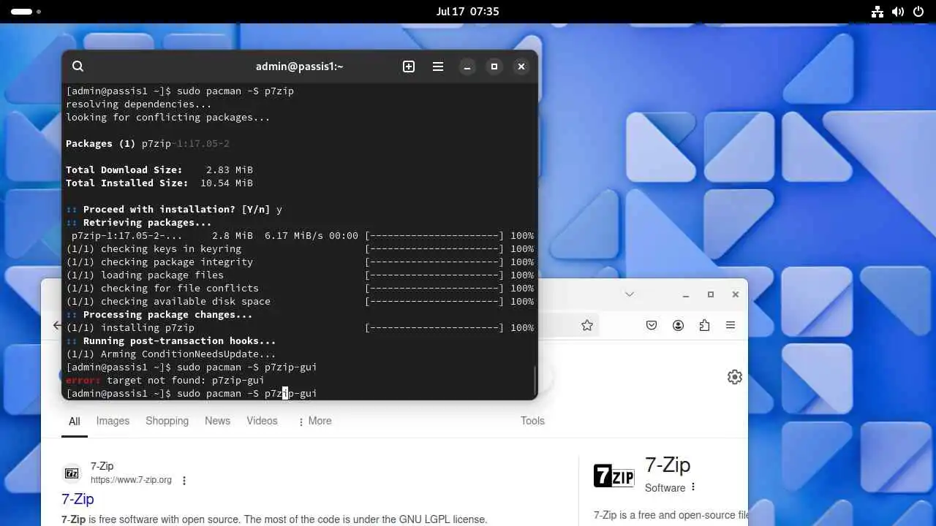Minimize the browser window
Image resolution: width=936 pixels, height=526 pixels.
686,294
